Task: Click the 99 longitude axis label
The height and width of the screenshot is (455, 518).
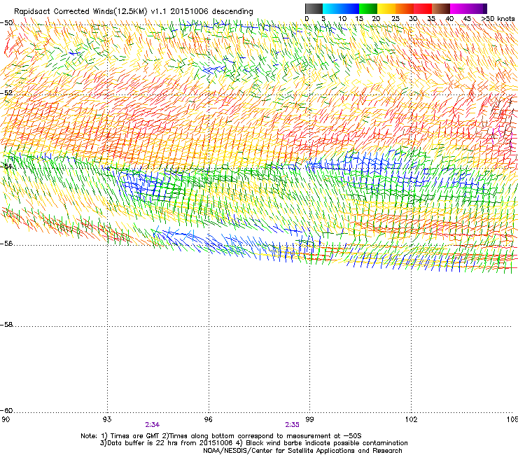Action: pos(309,419)
